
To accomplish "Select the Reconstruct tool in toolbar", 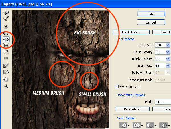I will point(5,18).
